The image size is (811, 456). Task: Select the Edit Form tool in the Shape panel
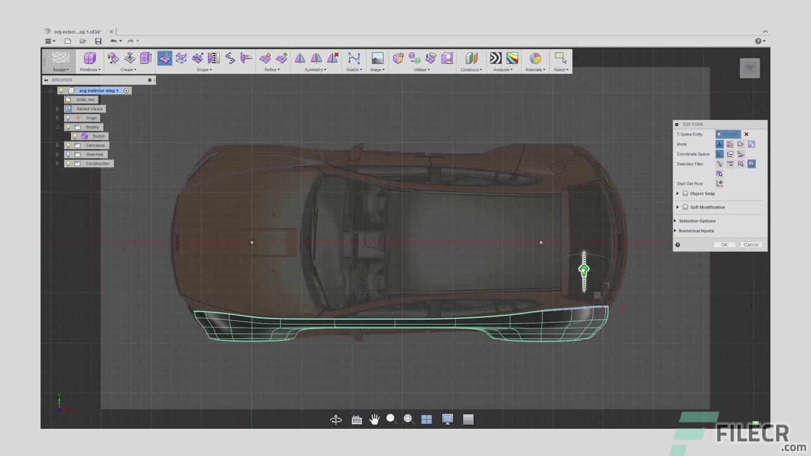point(166,58)
